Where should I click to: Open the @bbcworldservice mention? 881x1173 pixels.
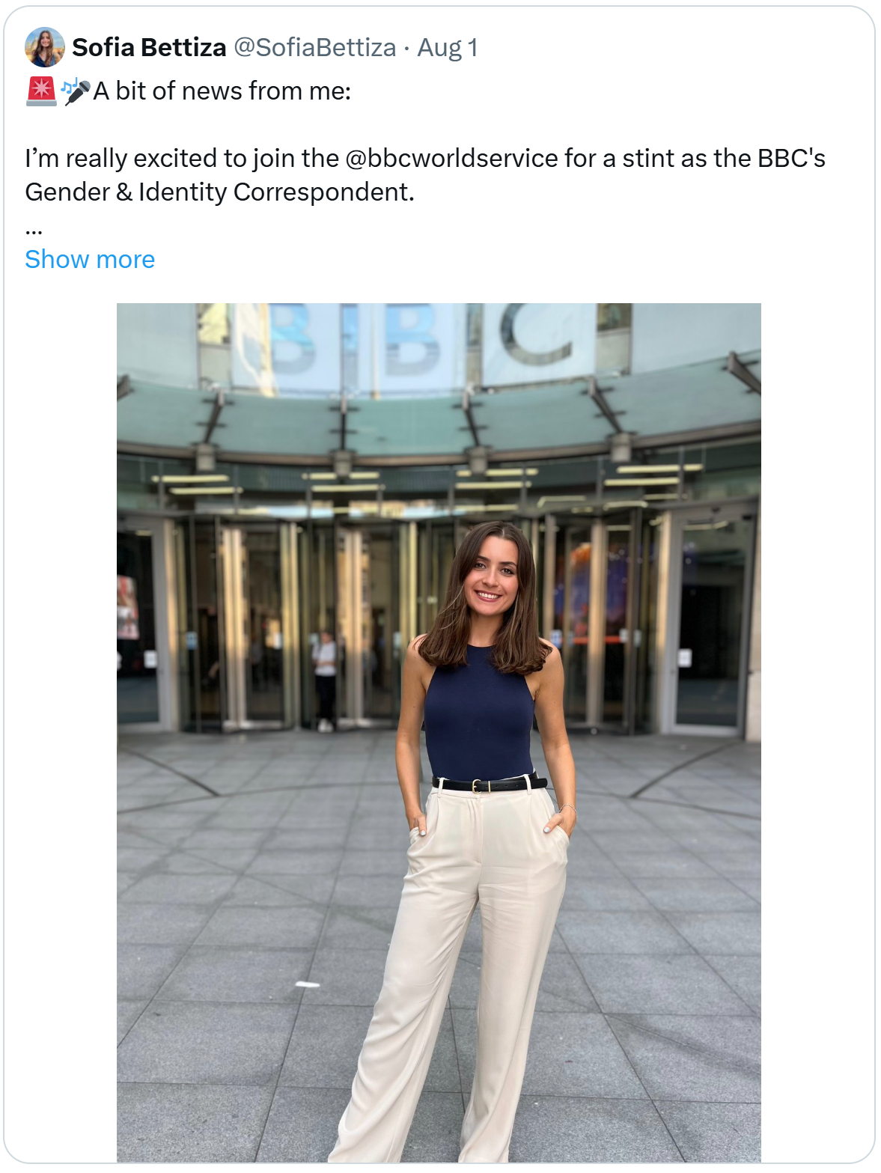pyautogui.click(x=451, y=159)
